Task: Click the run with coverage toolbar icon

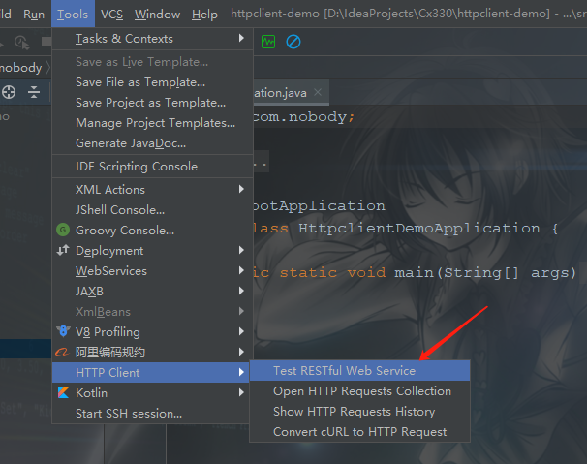Action: point(21,43)
